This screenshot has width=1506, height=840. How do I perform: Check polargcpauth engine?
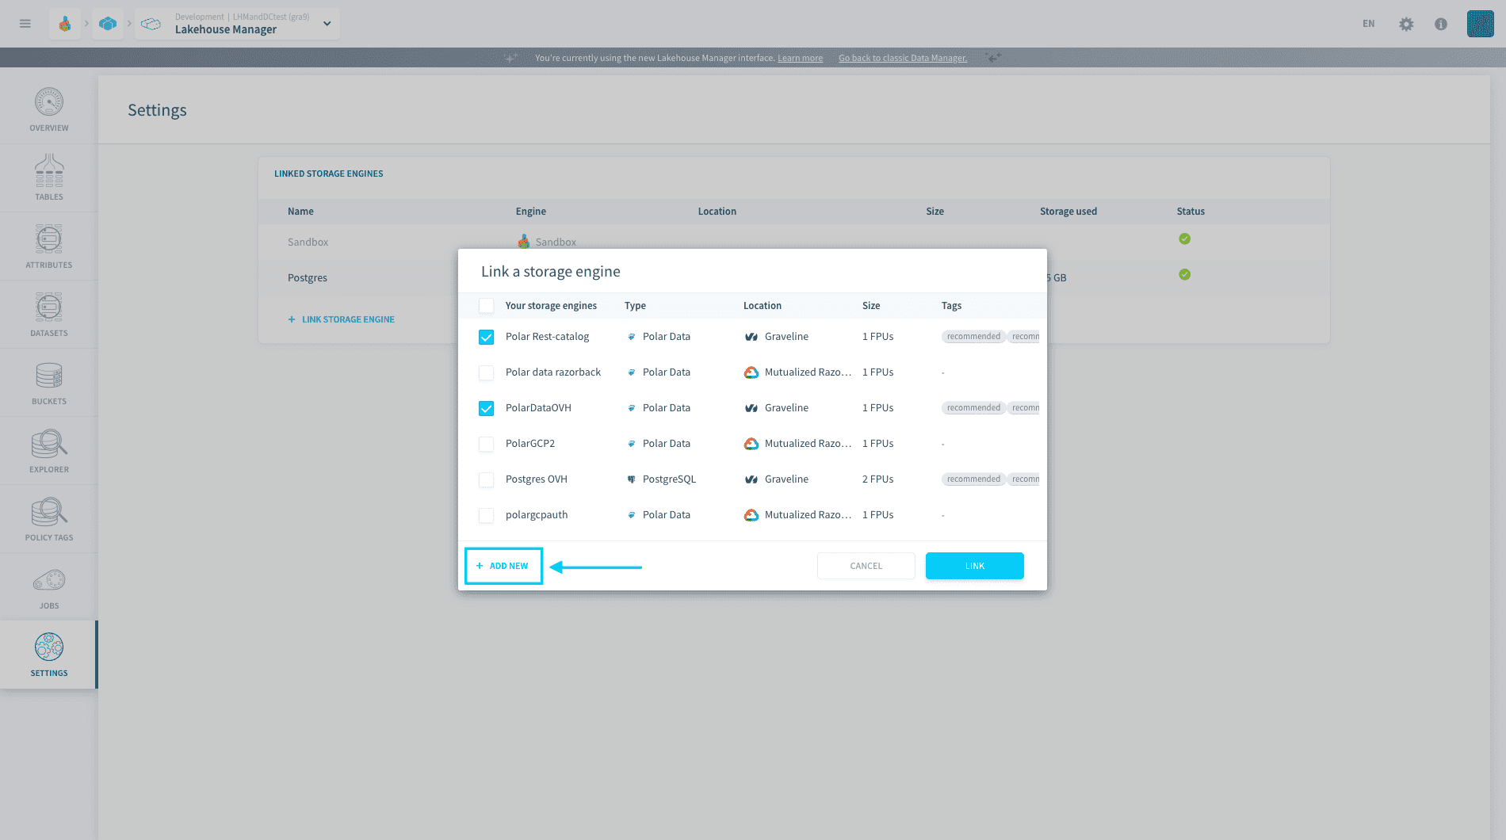(x=487, y=515)
